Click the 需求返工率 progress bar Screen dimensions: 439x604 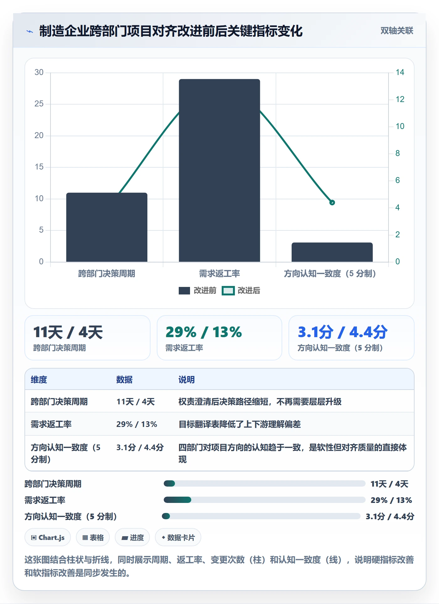click(265, 500)
